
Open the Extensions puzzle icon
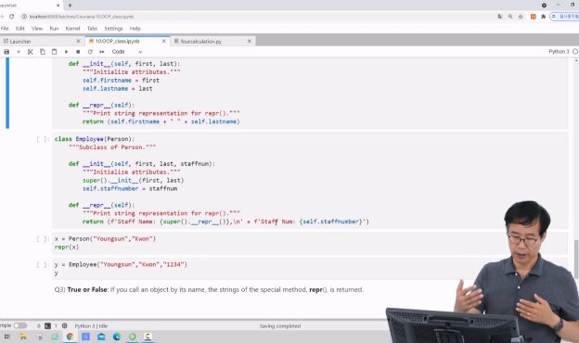coord(543,17)
